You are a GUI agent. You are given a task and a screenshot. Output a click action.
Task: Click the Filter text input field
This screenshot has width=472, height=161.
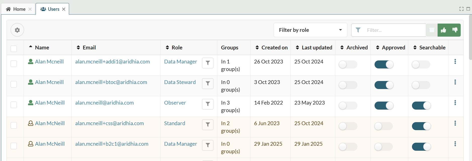tap(394, 30)
